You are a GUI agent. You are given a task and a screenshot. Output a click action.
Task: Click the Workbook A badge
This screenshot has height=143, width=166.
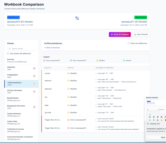coord(13,17)
